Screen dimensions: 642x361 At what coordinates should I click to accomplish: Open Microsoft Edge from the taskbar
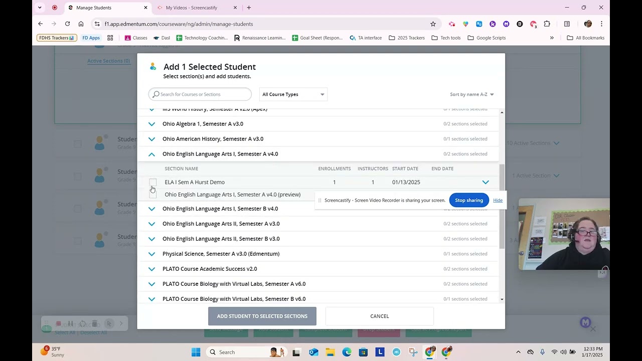(347, 352)
